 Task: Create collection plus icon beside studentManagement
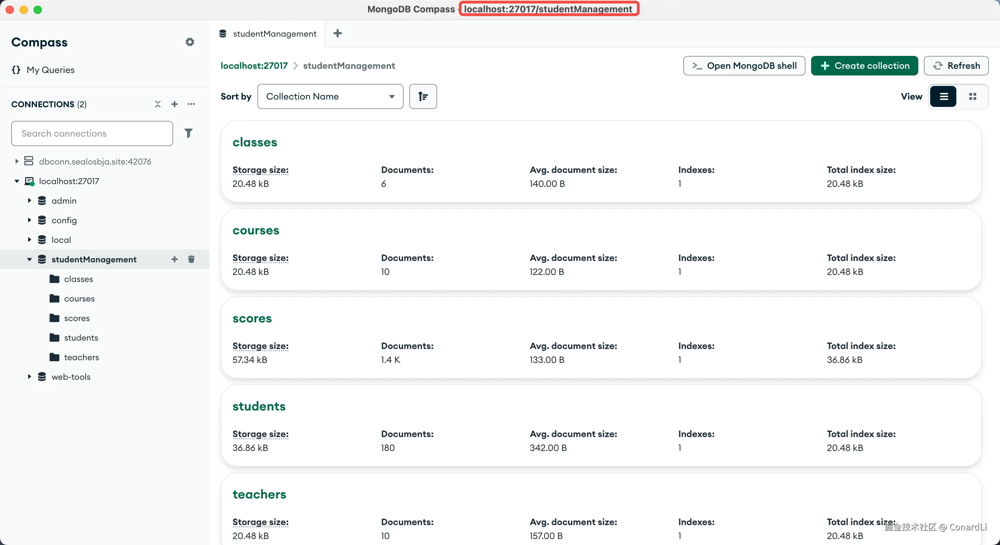[x=174, y=259]
